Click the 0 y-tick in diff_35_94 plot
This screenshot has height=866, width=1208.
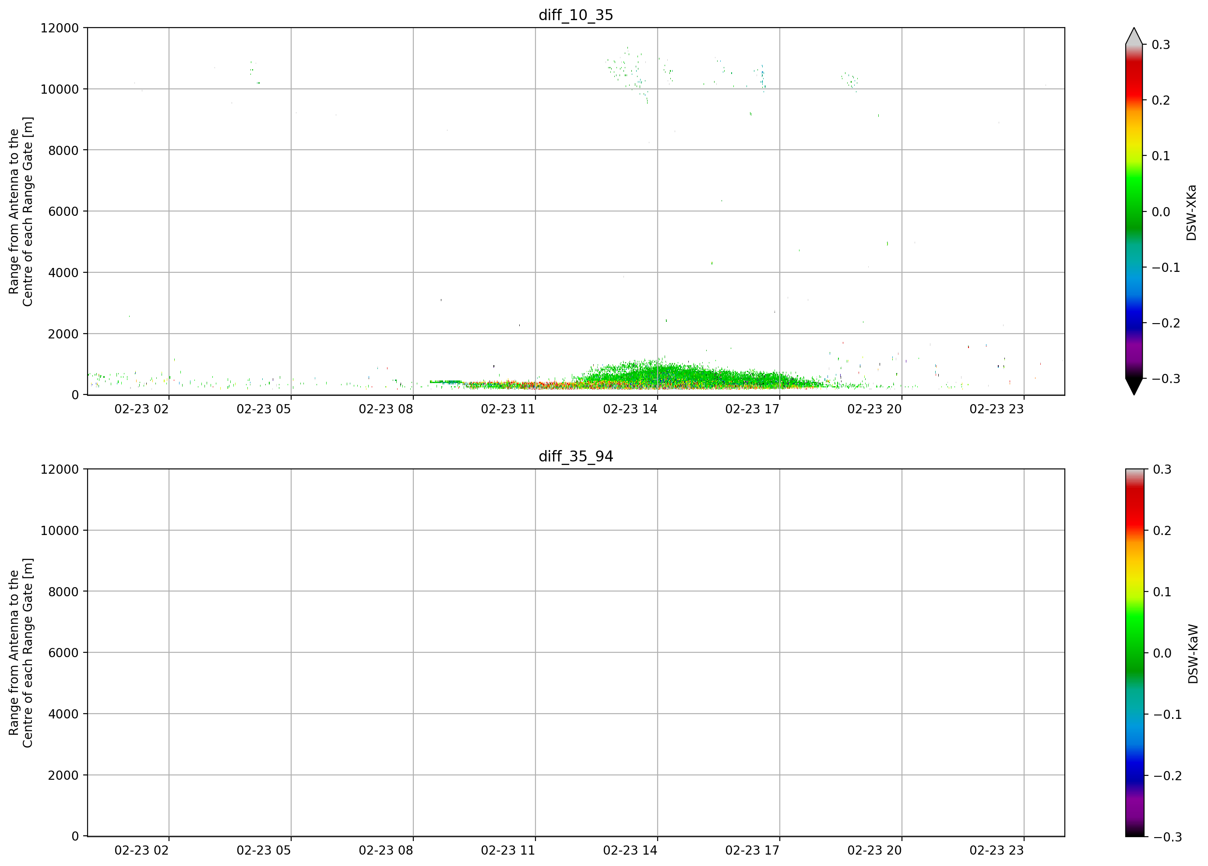pos(75,837)
